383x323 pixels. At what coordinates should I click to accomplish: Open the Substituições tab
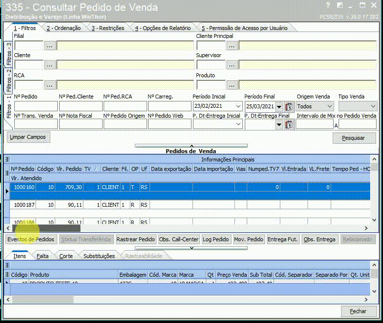(x=99, y=256)
